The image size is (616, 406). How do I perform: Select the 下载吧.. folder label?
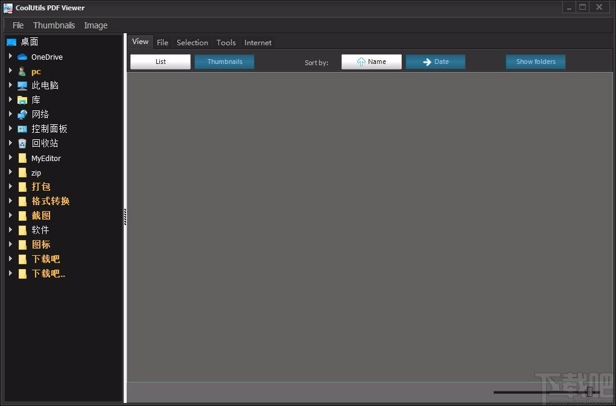(x=48, y=273)
